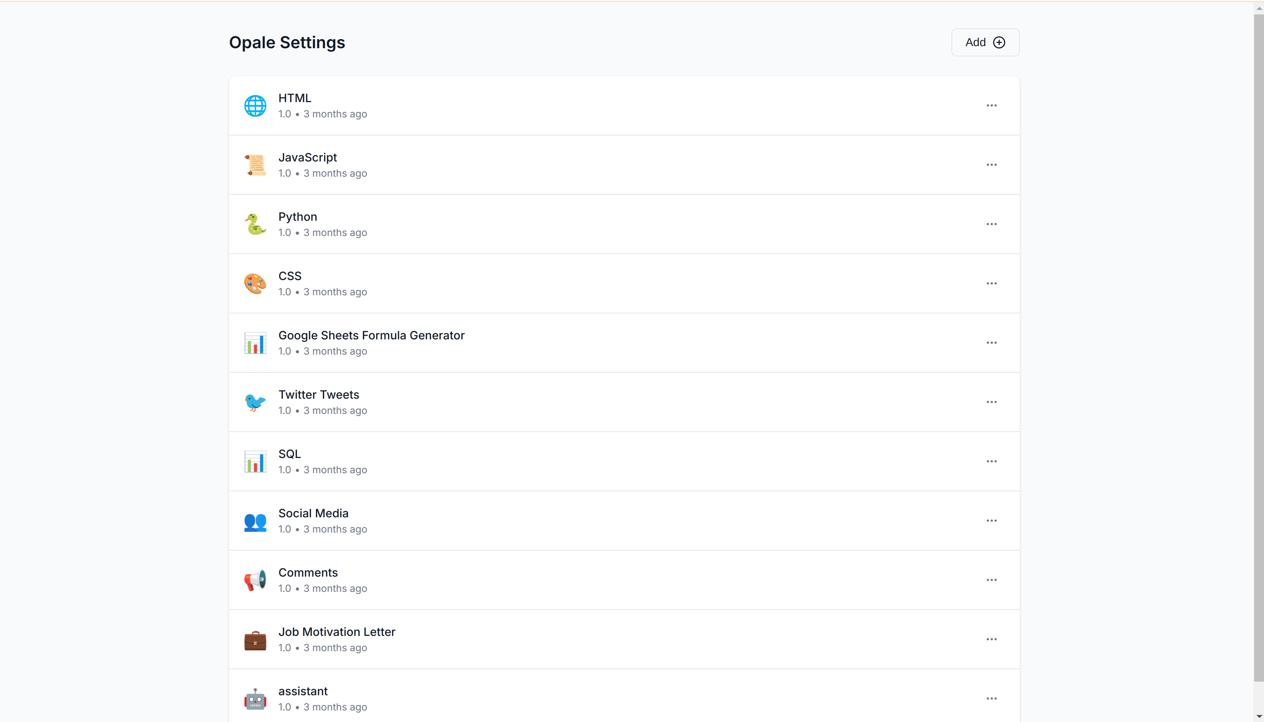Click the scroll icon beside JavaScript
This screenshot has height=722, width=1264.
pos(255,165)
